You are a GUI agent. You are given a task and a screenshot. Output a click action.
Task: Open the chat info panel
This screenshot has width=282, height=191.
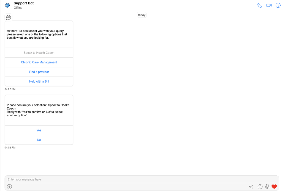278,5
